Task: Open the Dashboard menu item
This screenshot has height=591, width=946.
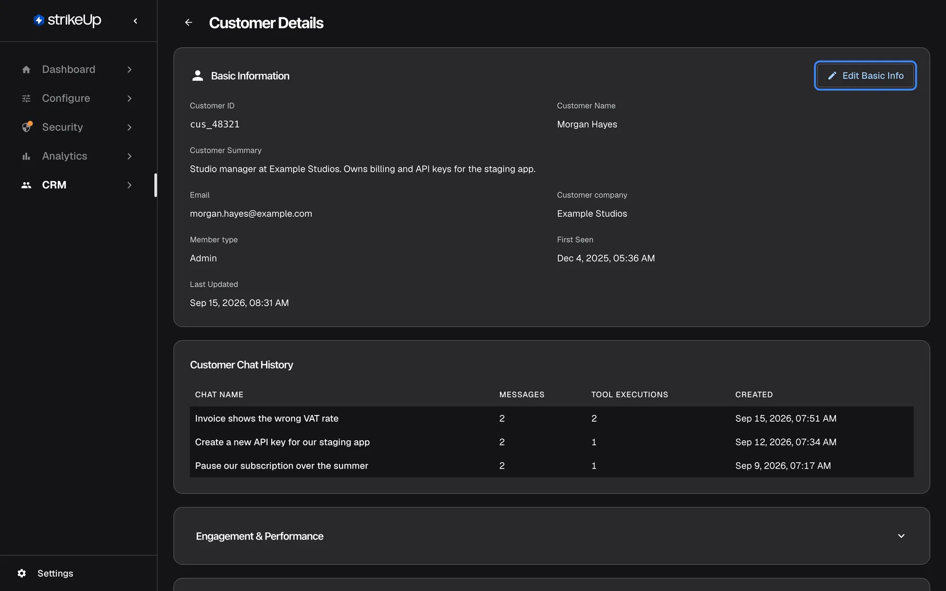Action: [78, 69]
